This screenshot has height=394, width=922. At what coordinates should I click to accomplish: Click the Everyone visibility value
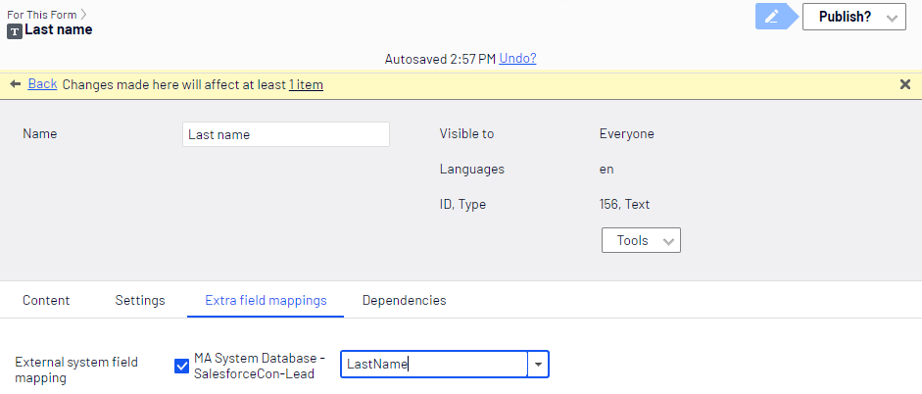(x=627, y=134)
